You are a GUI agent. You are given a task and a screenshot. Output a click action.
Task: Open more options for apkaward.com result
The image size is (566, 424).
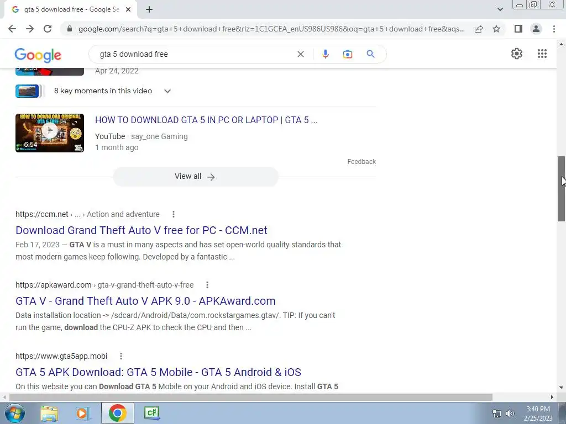(207, 285)
